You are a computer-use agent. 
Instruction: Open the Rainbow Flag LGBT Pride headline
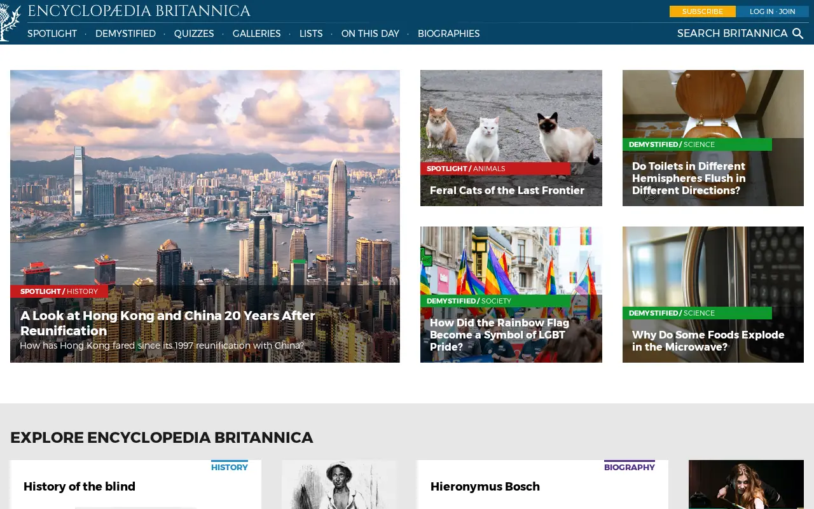(499, 335)
